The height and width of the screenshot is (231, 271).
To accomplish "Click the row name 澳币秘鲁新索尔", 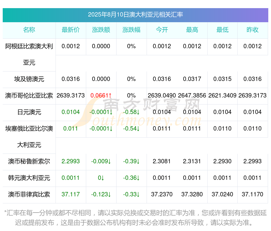I will [x=29, y=161].
